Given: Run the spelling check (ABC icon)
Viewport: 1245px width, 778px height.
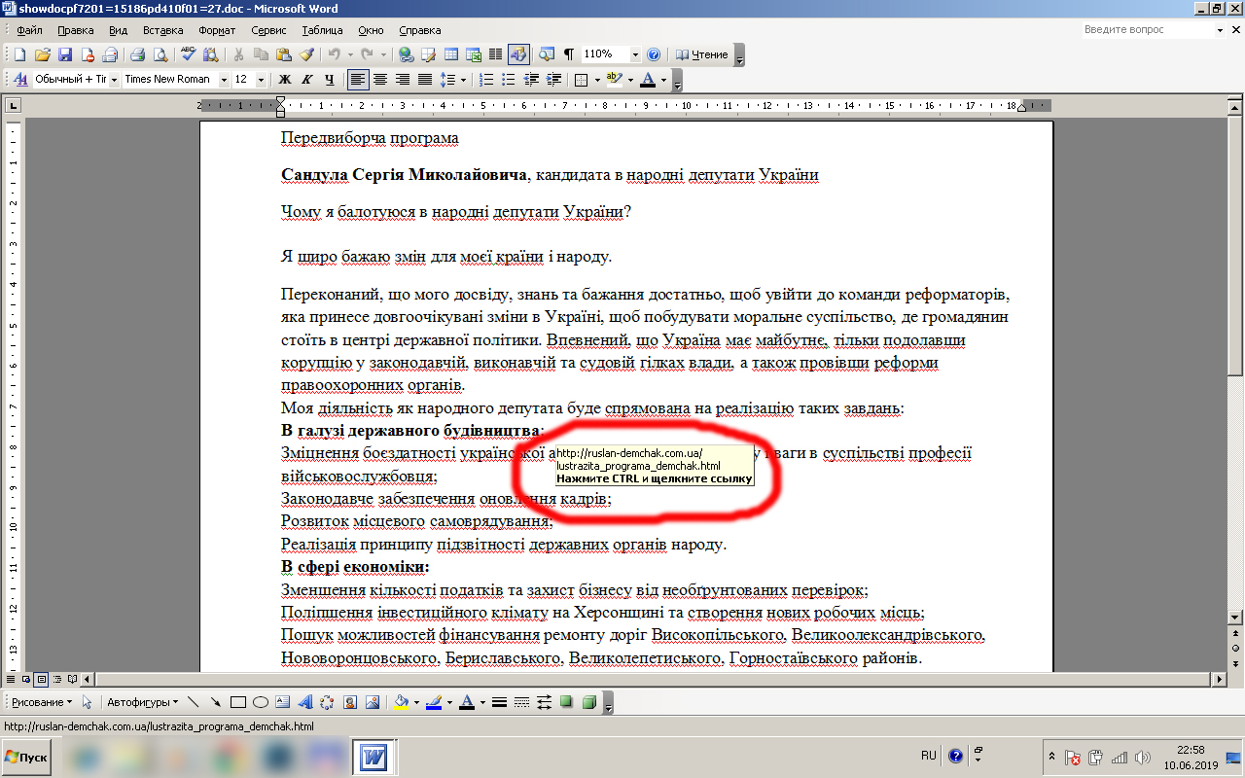Looking at the screenshot, I should click(189, 54).
